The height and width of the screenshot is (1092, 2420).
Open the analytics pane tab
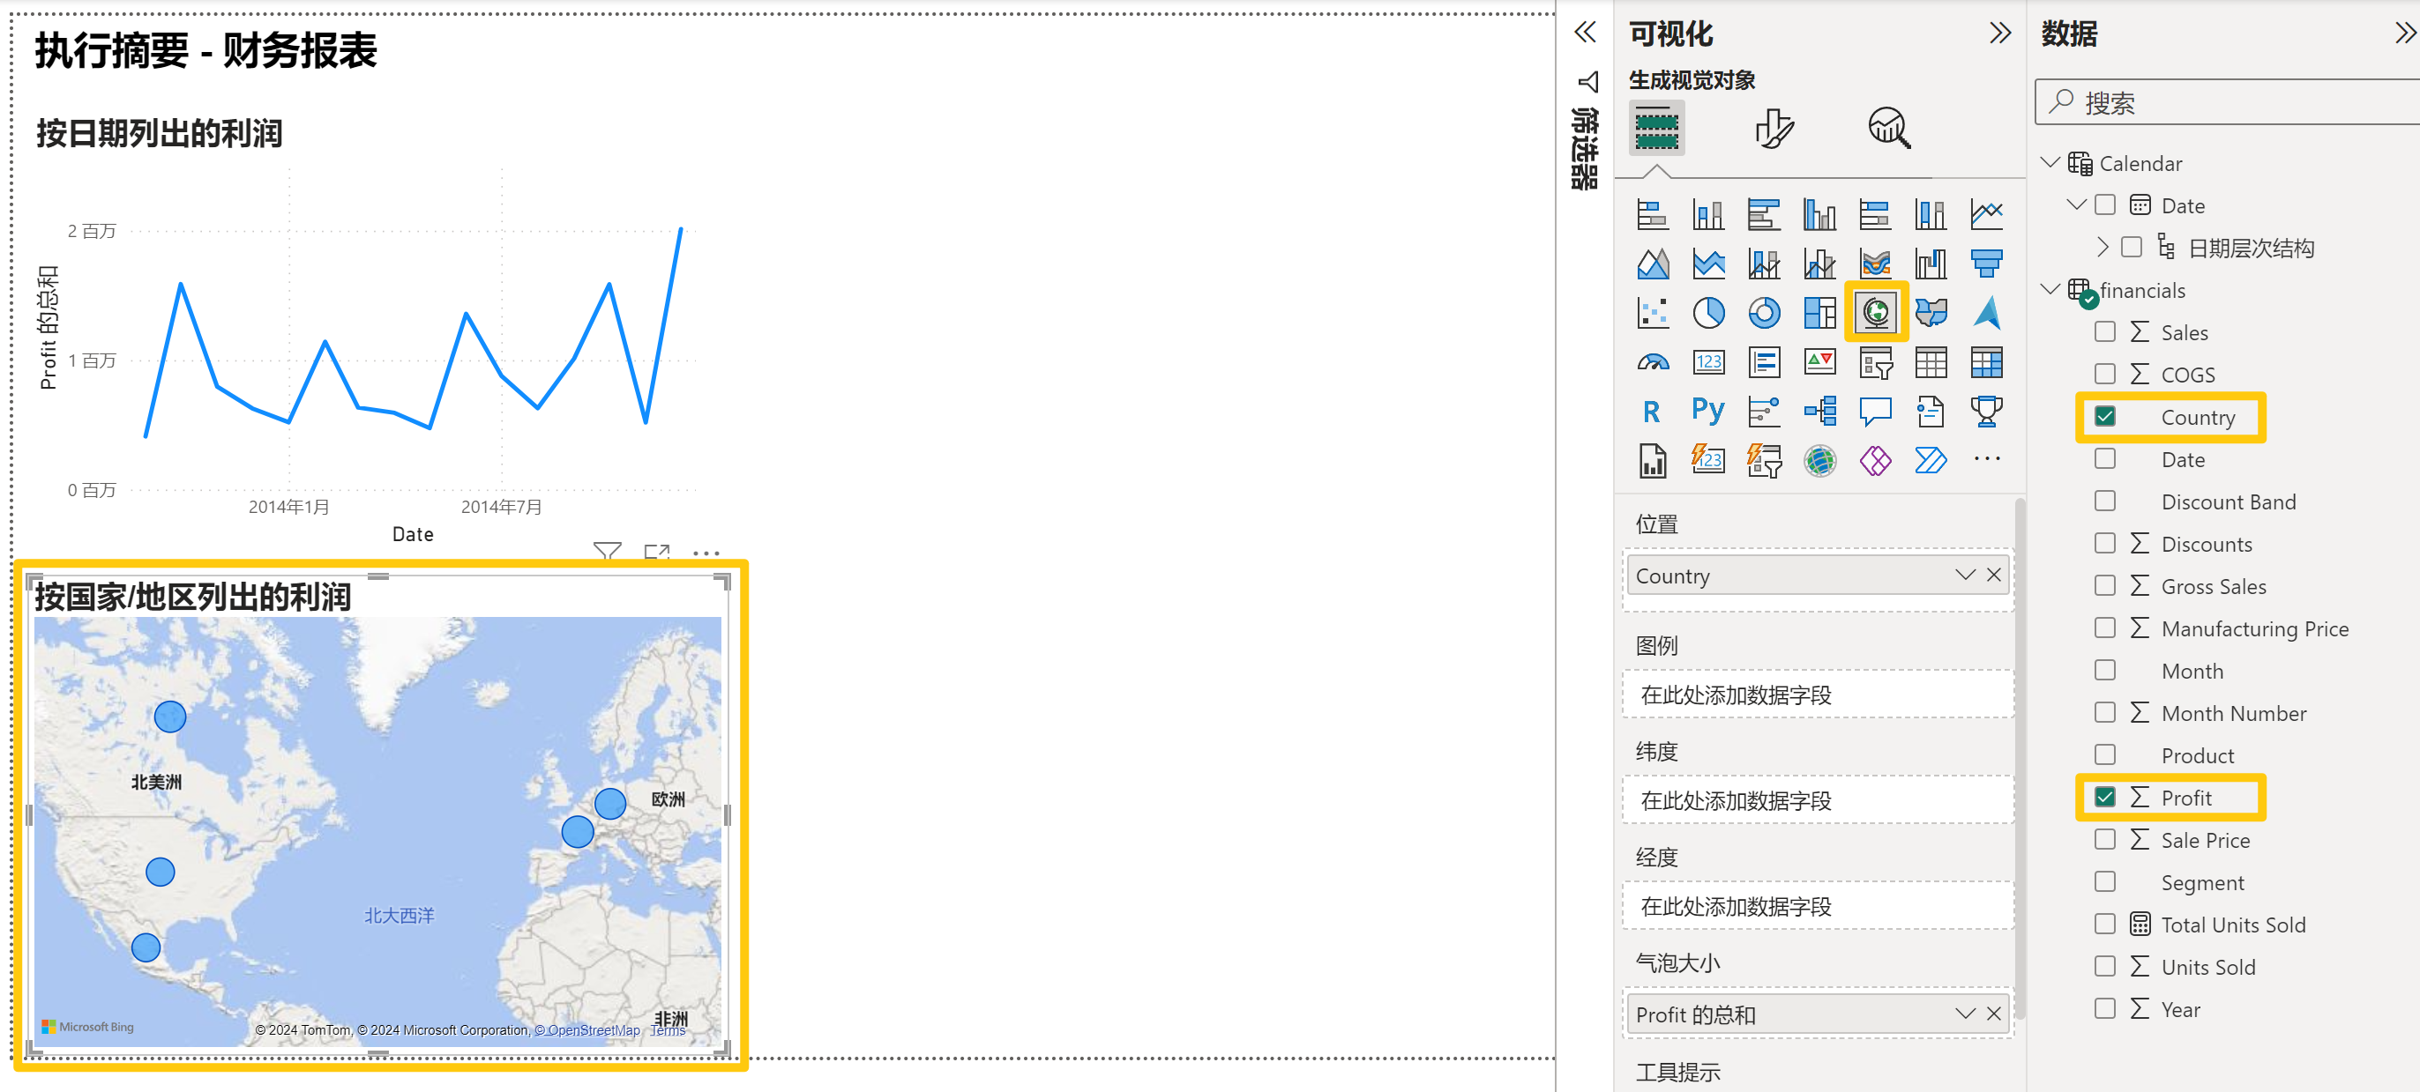point(1889,128)
